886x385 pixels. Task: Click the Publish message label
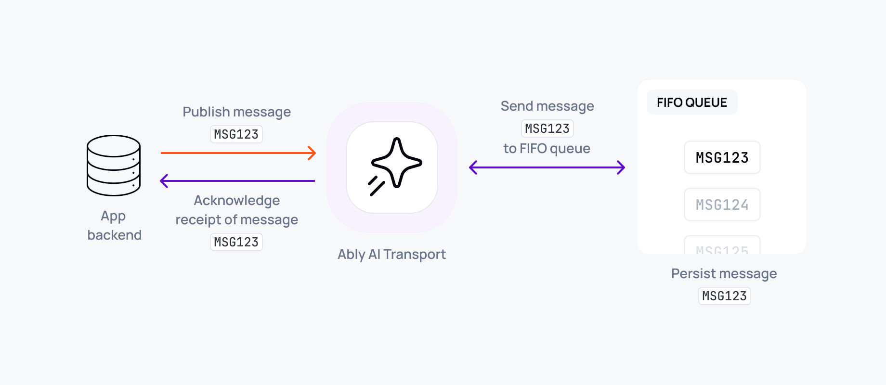(x=236, y=112)
